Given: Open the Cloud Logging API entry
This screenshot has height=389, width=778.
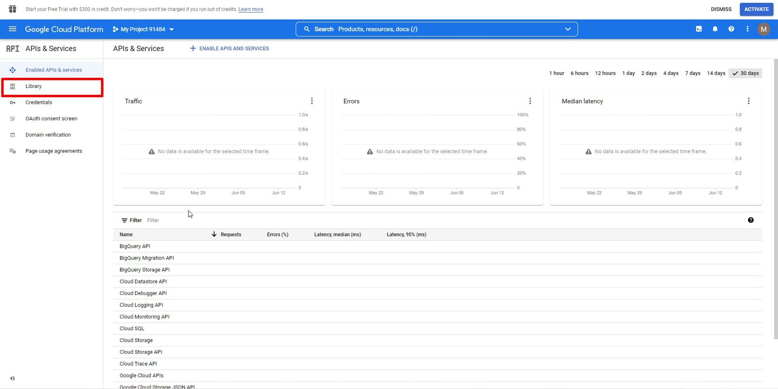Looking at the screenshot, I should tap(141, 305).
